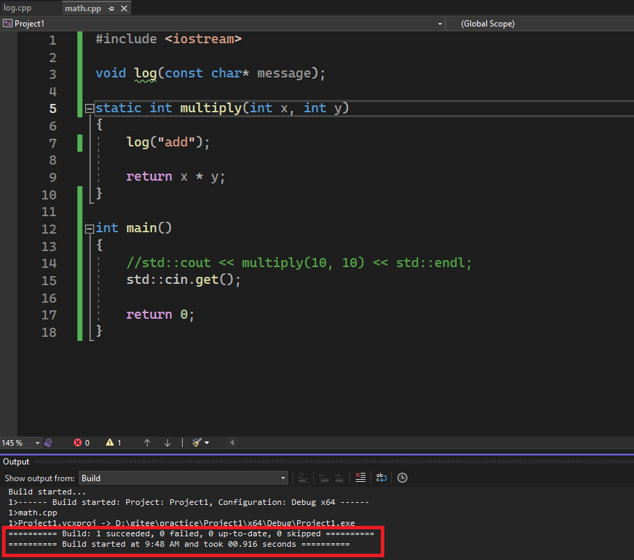Click the Output panel title
Viewport: 634px width, 560px height.
(x=16, y=462)
